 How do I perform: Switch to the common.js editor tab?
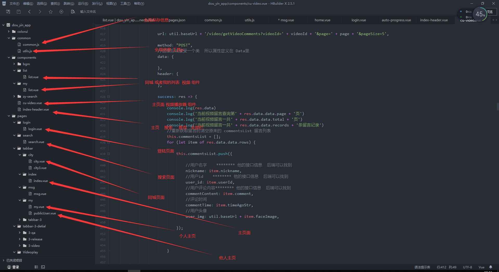pos(213,20)
